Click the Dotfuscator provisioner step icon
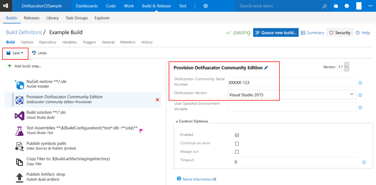This screenshot has height=185, width=376. 19,100
